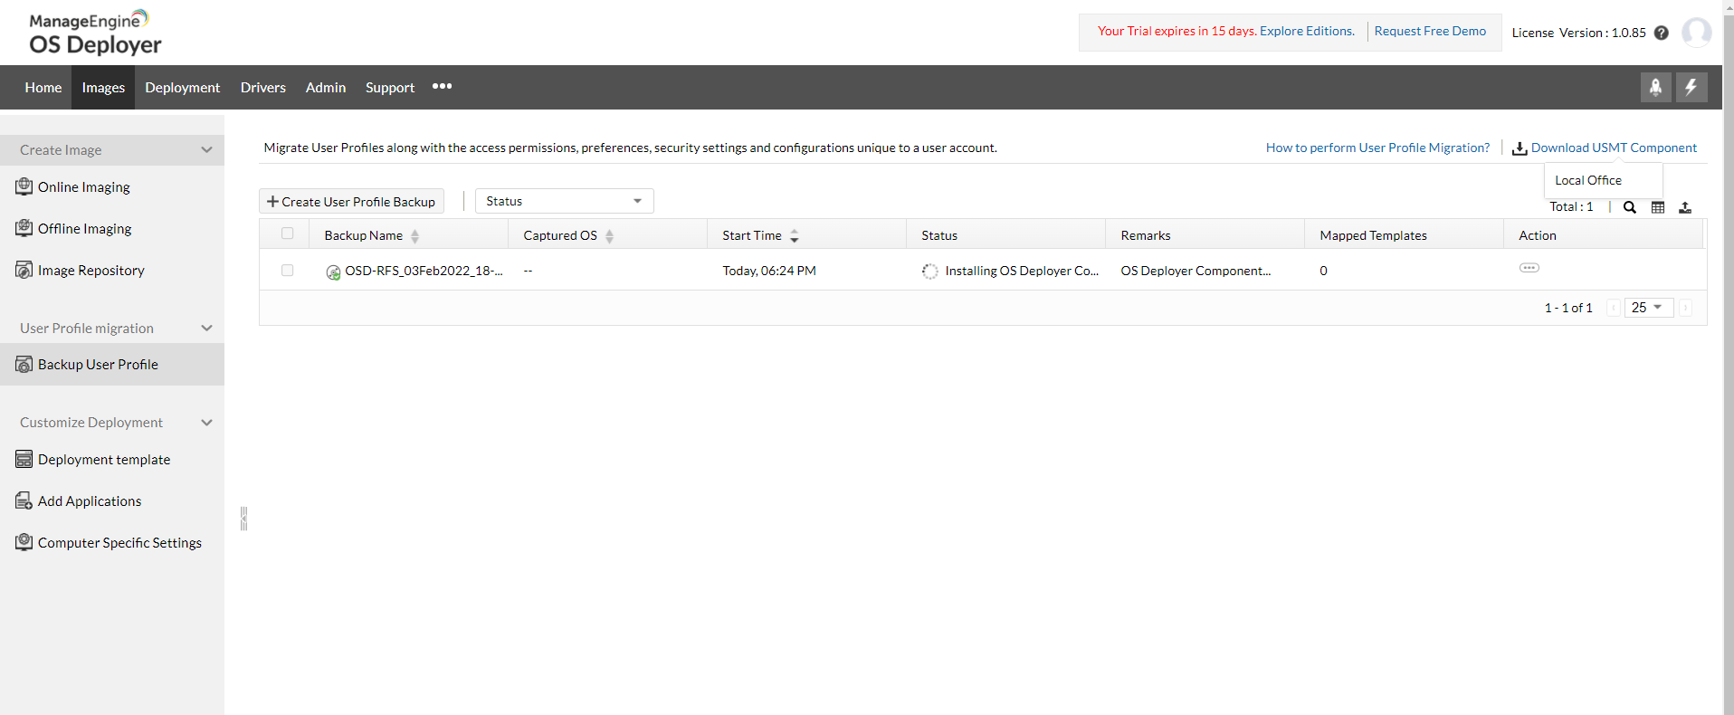This screenshot has width=1734, height=715.
Task: Open How to perform User Profile Migration link
Action: pos(1377,148)
